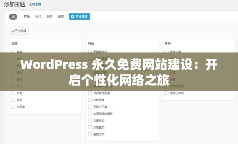Select the 边栏在右侧 checkbox
The image size is (238, 144).
166,93
